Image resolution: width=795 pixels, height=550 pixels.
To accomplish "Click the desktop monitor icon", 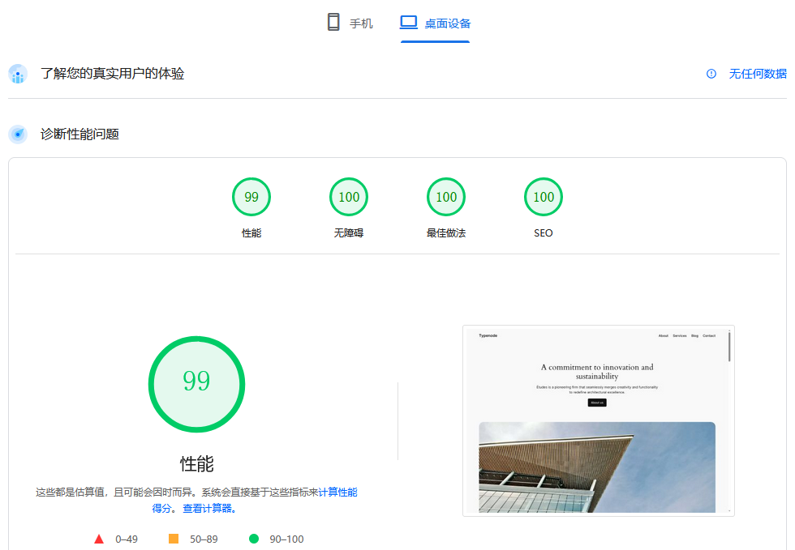I will click(409, 23).
